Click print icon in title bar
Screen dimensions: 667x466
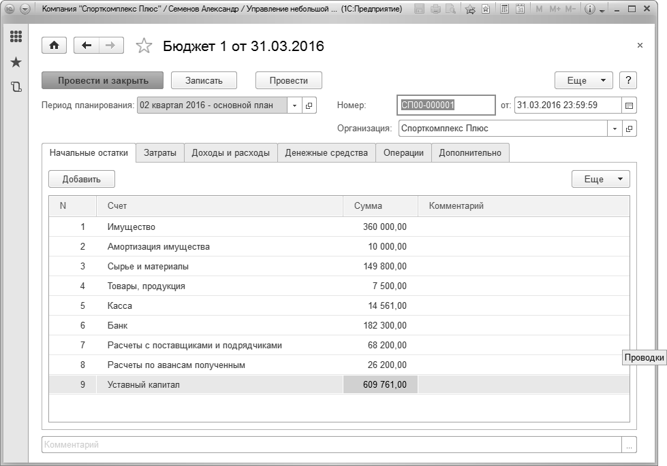coord(435,8)
